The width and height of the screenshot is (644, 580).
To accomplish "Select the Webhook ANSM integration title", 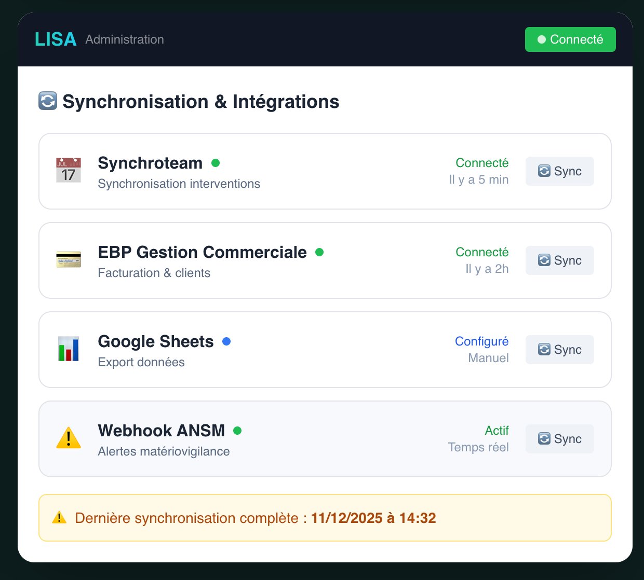I will tap(161, 431).
